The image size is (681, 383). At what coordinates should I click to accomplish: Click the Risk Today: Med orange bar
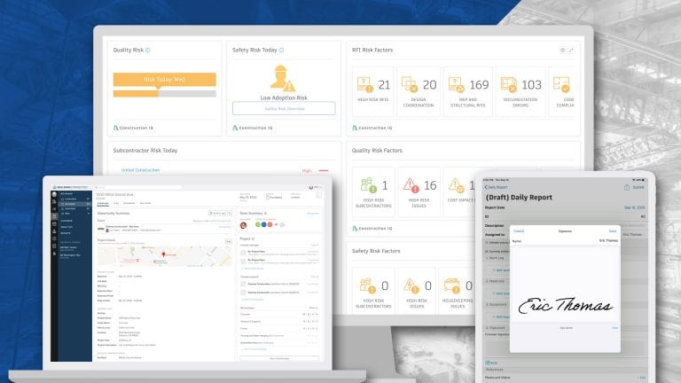pyautogui.click(x=165, y=80)
